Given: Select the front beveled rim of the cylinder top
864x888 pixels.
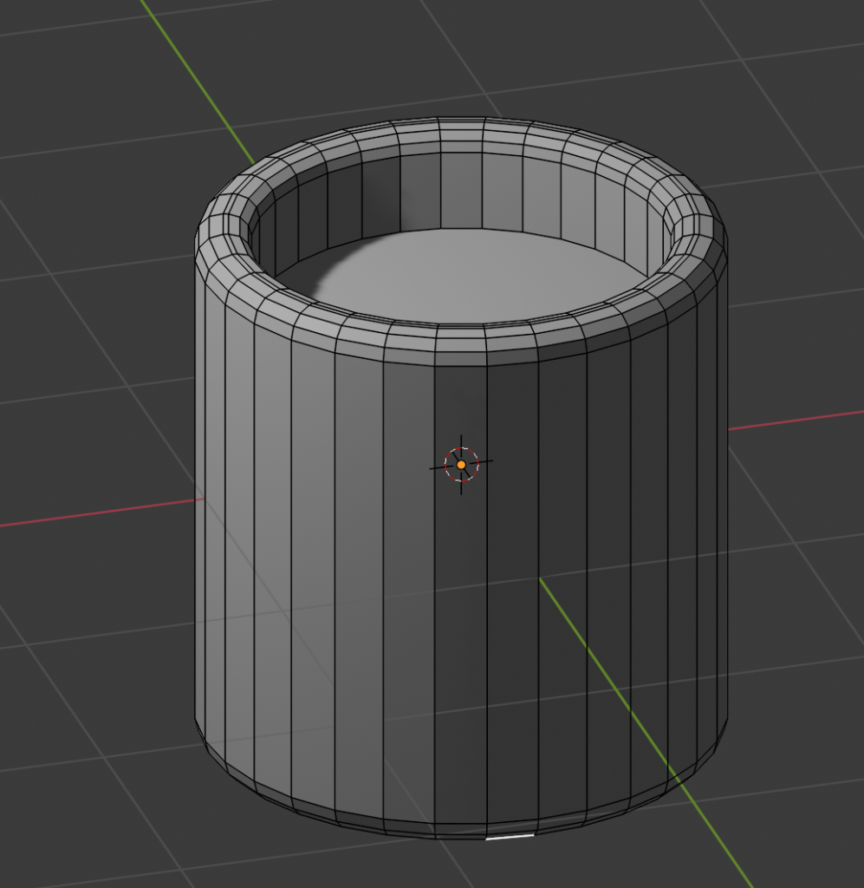Looking at the screenshot, I should [x=460, y=344].
